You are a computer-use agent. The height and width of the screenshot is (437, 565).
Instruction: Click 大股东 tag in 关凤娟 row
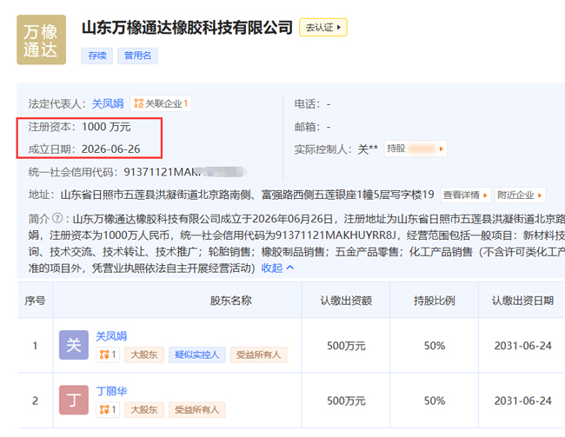click(144, 354)
